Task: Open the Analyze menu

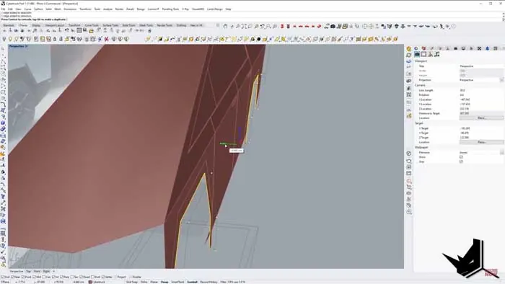Action: point(107,9)
